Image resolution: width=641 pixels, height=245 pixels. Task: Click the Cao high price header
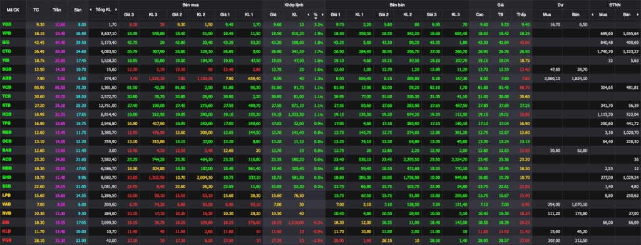[480, 15]
